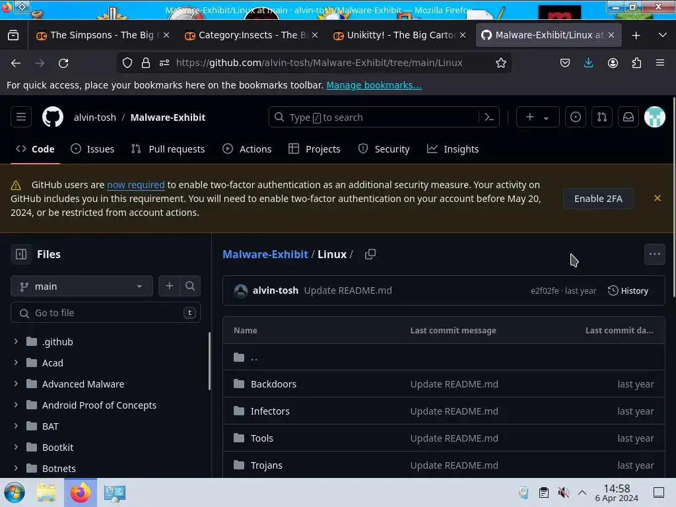Open the Firefox application menu
676x507 pixels.
(x=660, y=63)
